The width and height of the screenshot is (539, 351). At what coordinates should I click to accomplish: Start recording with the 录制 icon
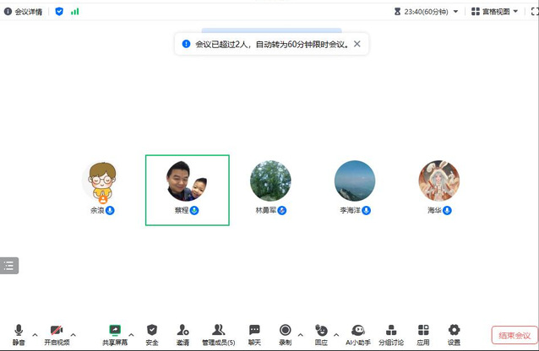click(286, 332)
